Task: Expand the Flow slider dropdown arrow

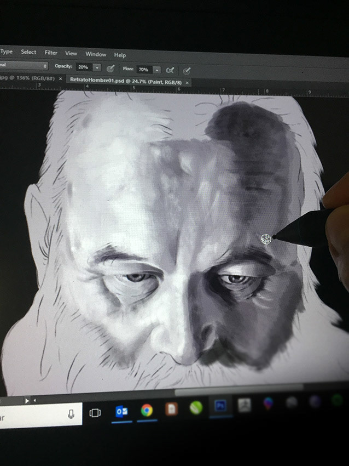Action: pyautogui.click(x=157, y=70)
